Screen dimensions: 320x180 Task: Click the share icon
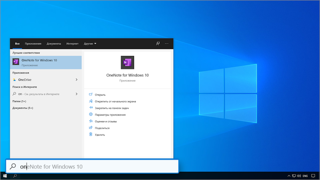tap(91, 128)
